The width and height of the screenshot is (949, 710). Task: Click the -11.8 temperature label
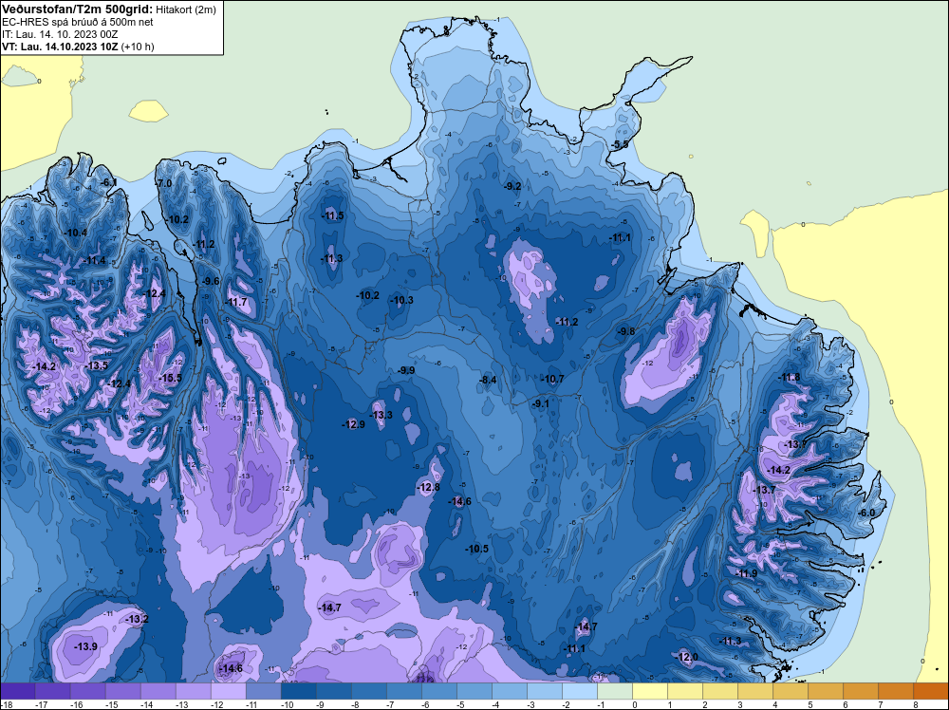click(789, 377)
